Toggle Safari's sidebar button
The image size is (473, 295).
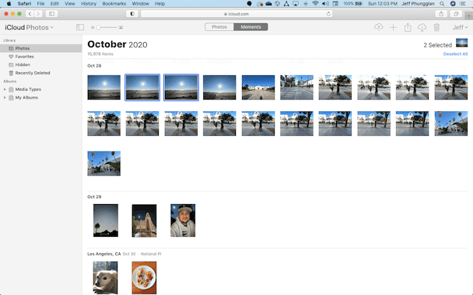click(51, 13)
